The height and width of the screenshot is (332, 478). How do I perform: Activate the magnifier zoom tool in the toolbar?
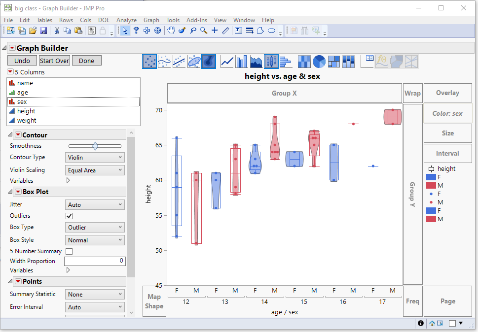click(x=203, y=30)
